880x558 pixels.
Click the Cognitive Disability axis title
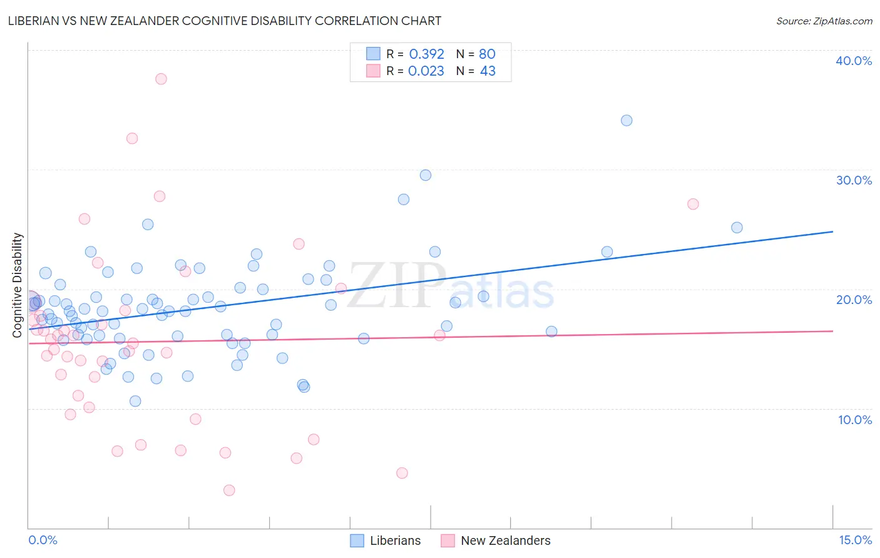pos(18,285)
